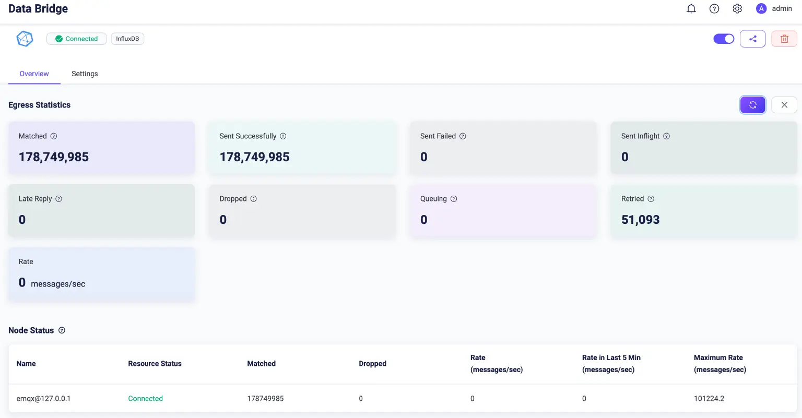Toggle the data bridge enable switch

pyautogui.click(x=724, y=39)
